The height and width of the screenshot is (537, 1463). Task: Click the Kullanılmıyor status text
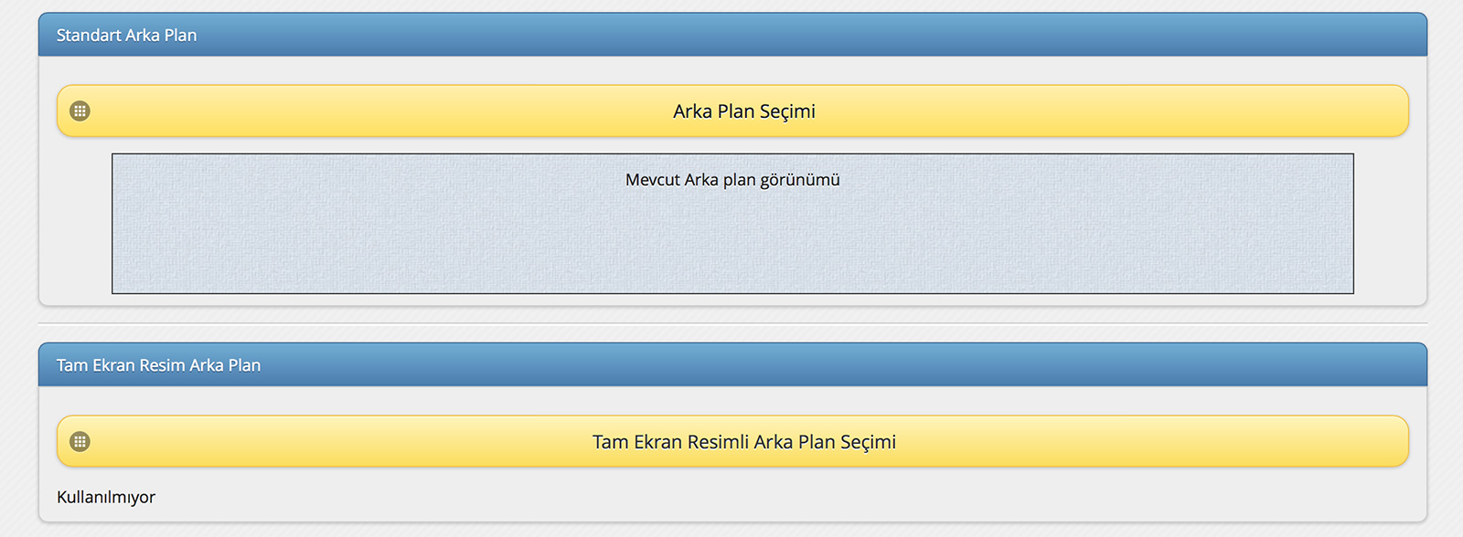[x=106, y=498]
